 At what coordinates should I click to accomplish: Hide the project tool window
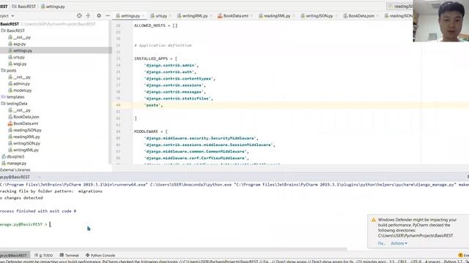click(108, 16)
